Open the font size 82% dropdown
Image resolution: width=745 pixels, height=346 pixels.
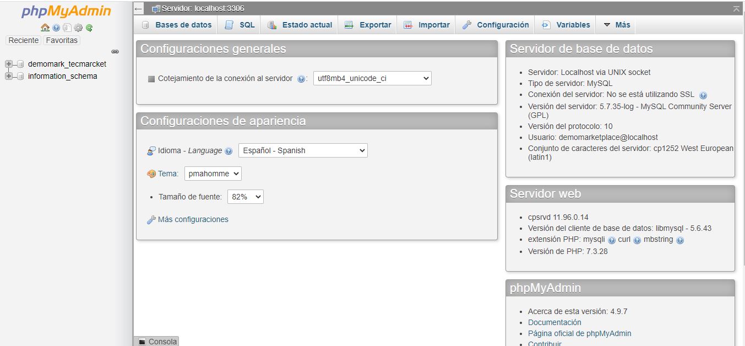click(246, 197)
